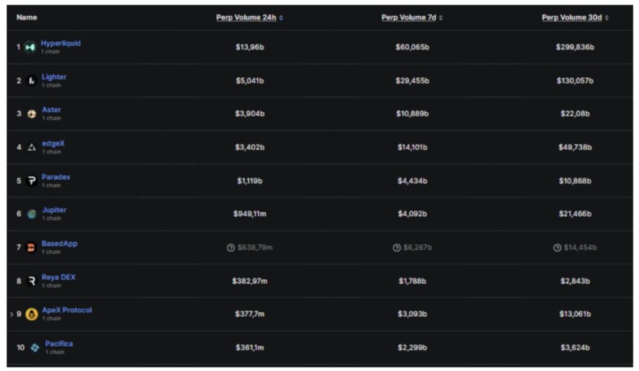Click the question mark beside BasedApp 30d volume

(557, 248)
